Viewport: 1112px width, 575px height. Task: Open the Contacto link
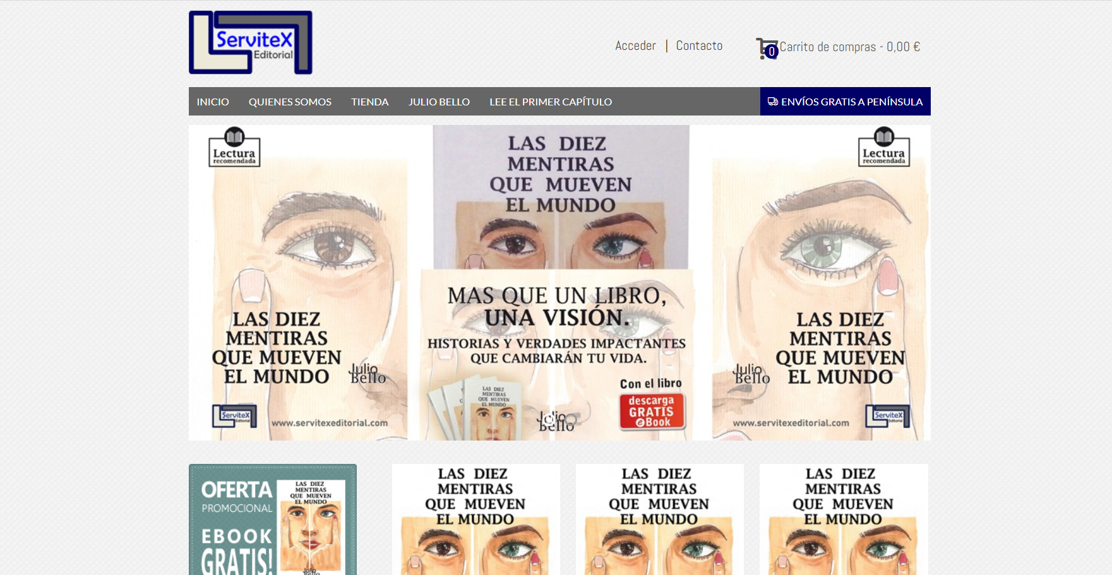[699, 45]
